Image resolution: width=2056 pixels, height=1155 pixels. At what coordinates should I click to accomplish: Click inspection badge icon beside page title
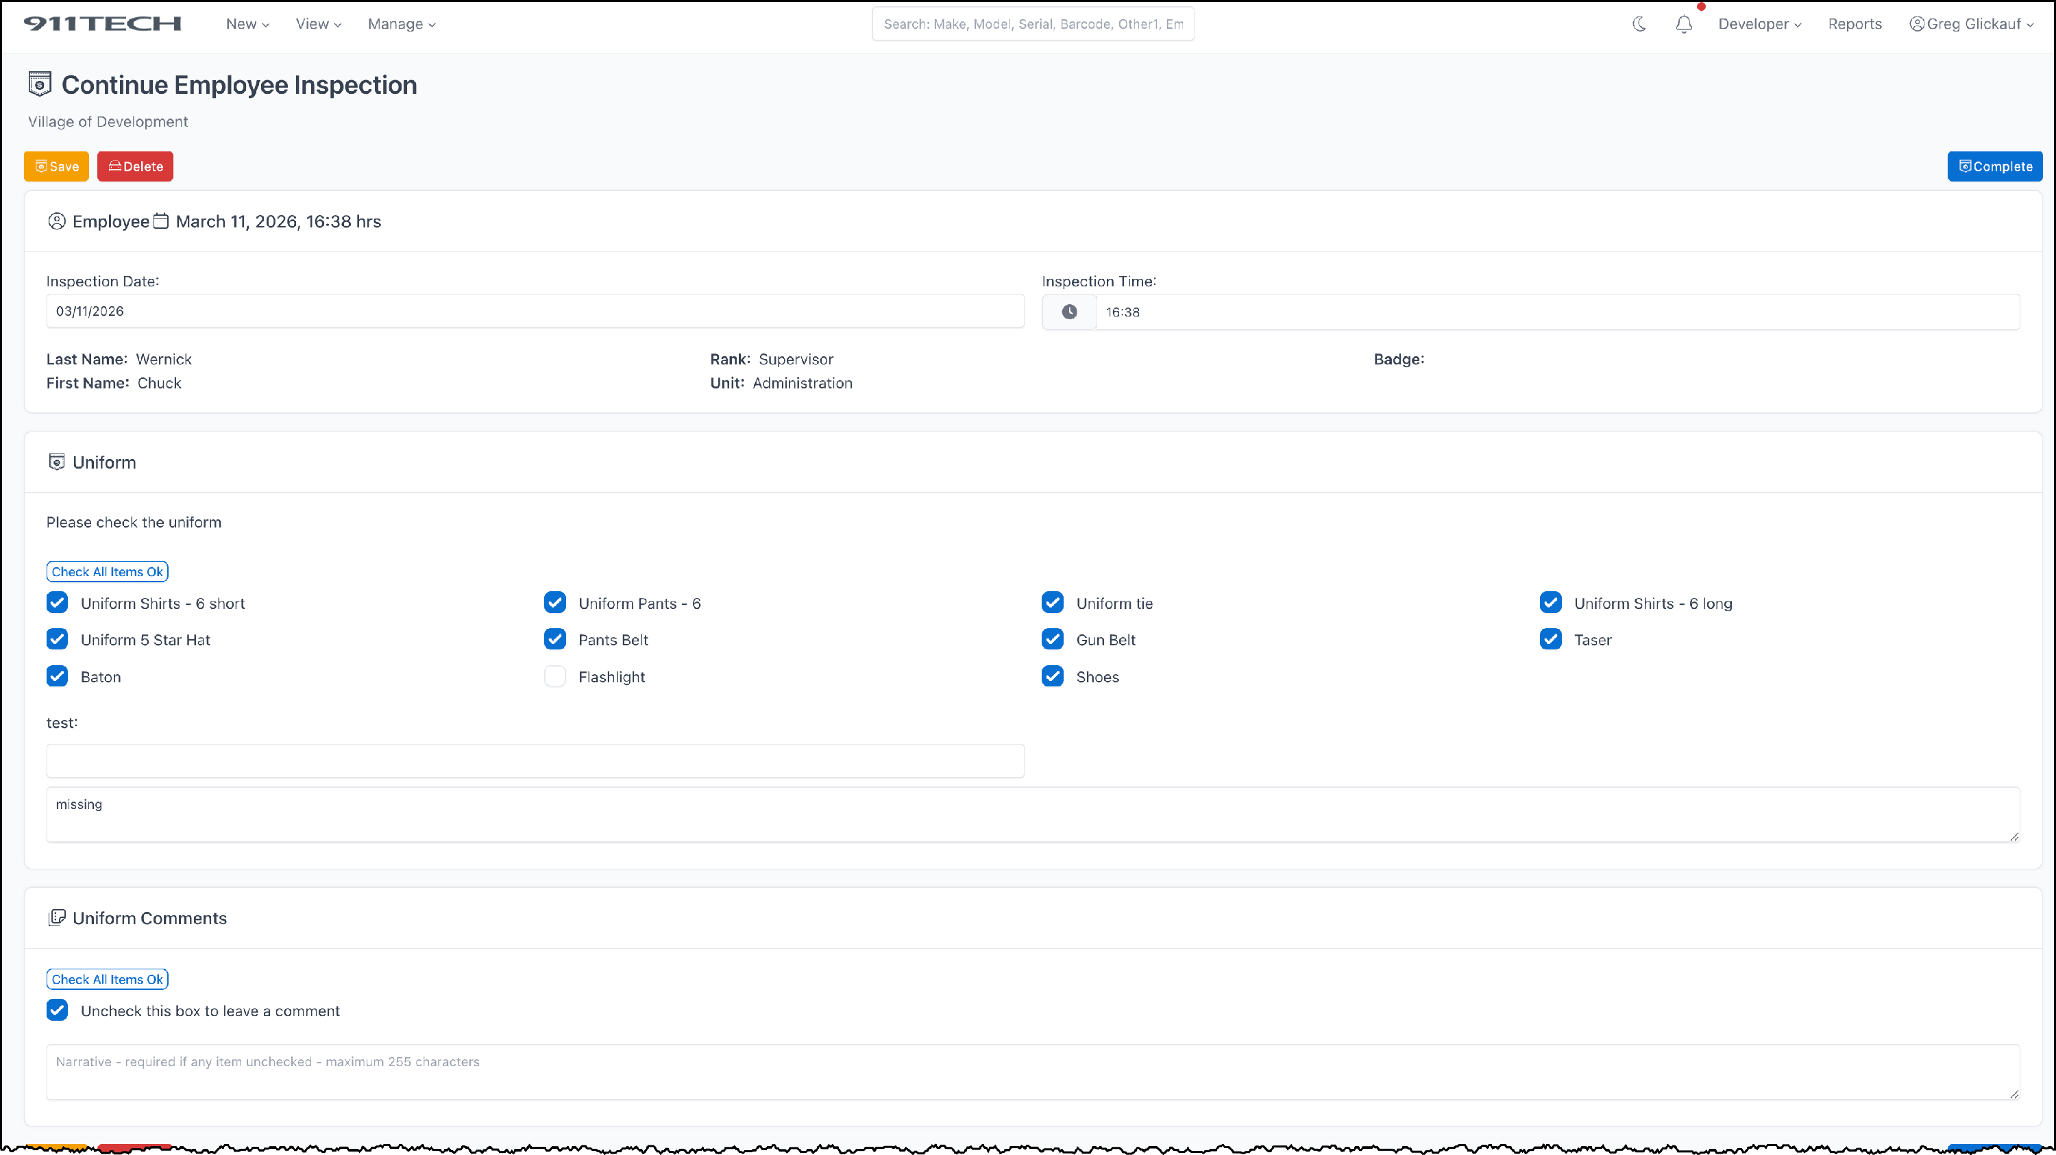pos(40,84)
